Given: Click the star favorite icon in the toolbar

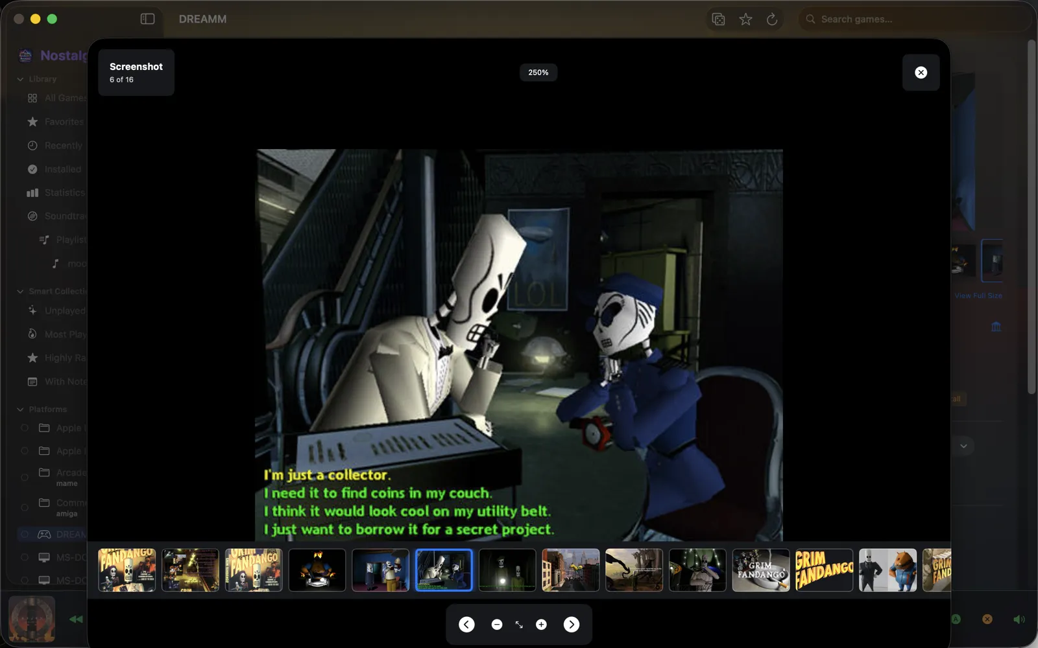Looking at the screenshot, I should tap(745, 19).
